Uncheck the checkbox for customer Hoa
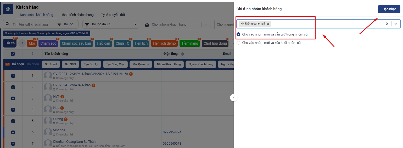The height and width of the screenshot is (148, 403). coord(13,110)
